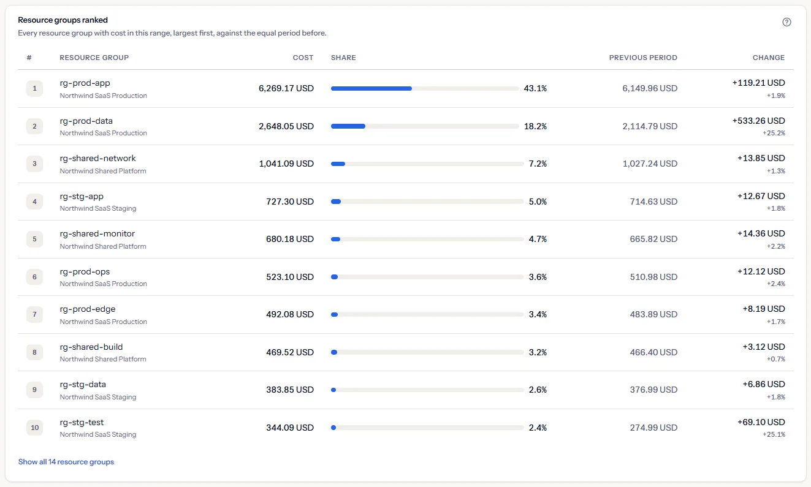Select the 727.30 USD cost value
This screenshot has width=811, height=487.
pos(290,202)
